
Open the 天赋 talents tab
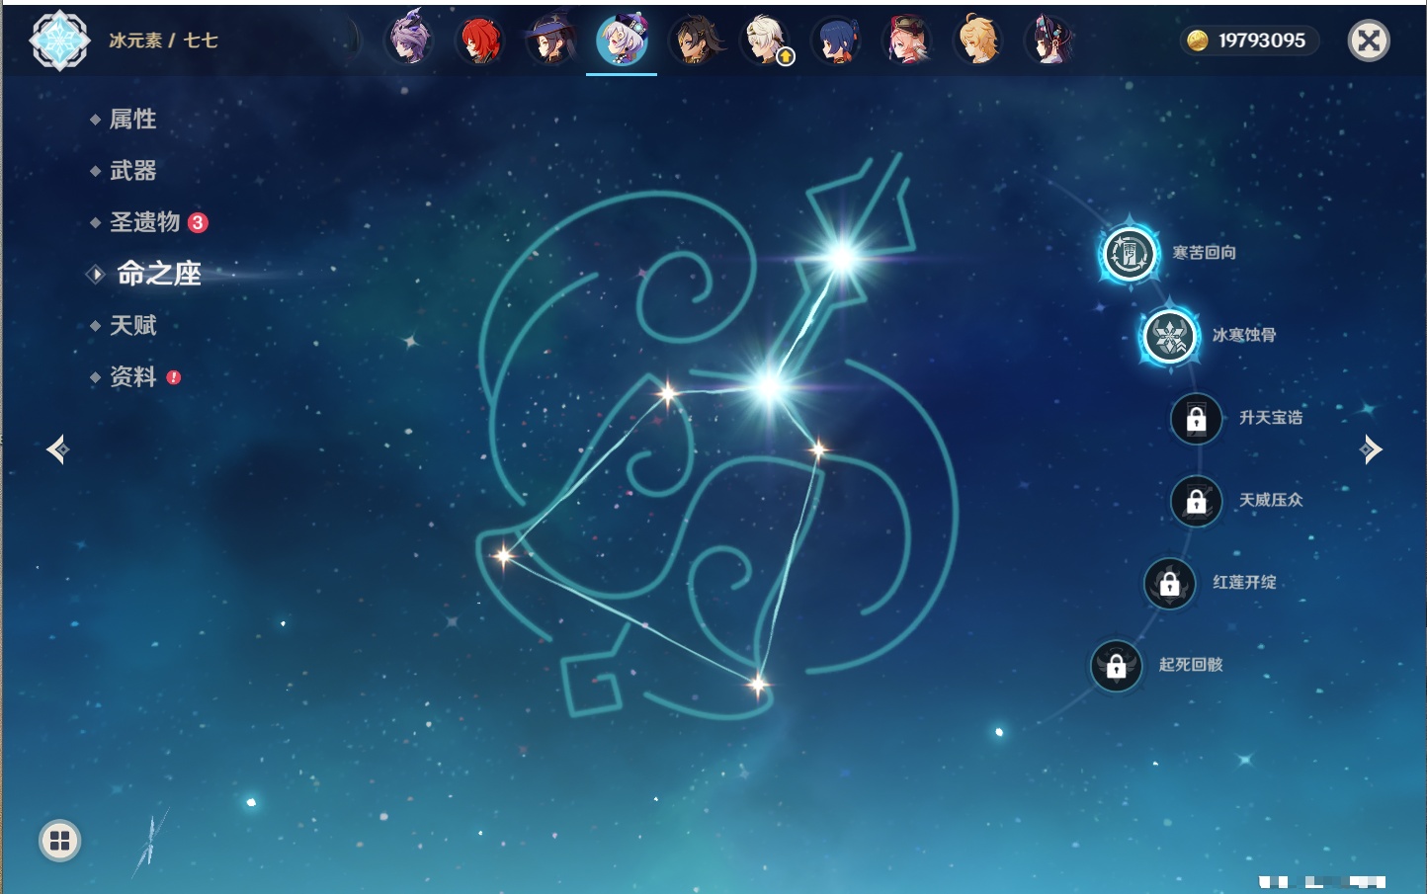132,325
